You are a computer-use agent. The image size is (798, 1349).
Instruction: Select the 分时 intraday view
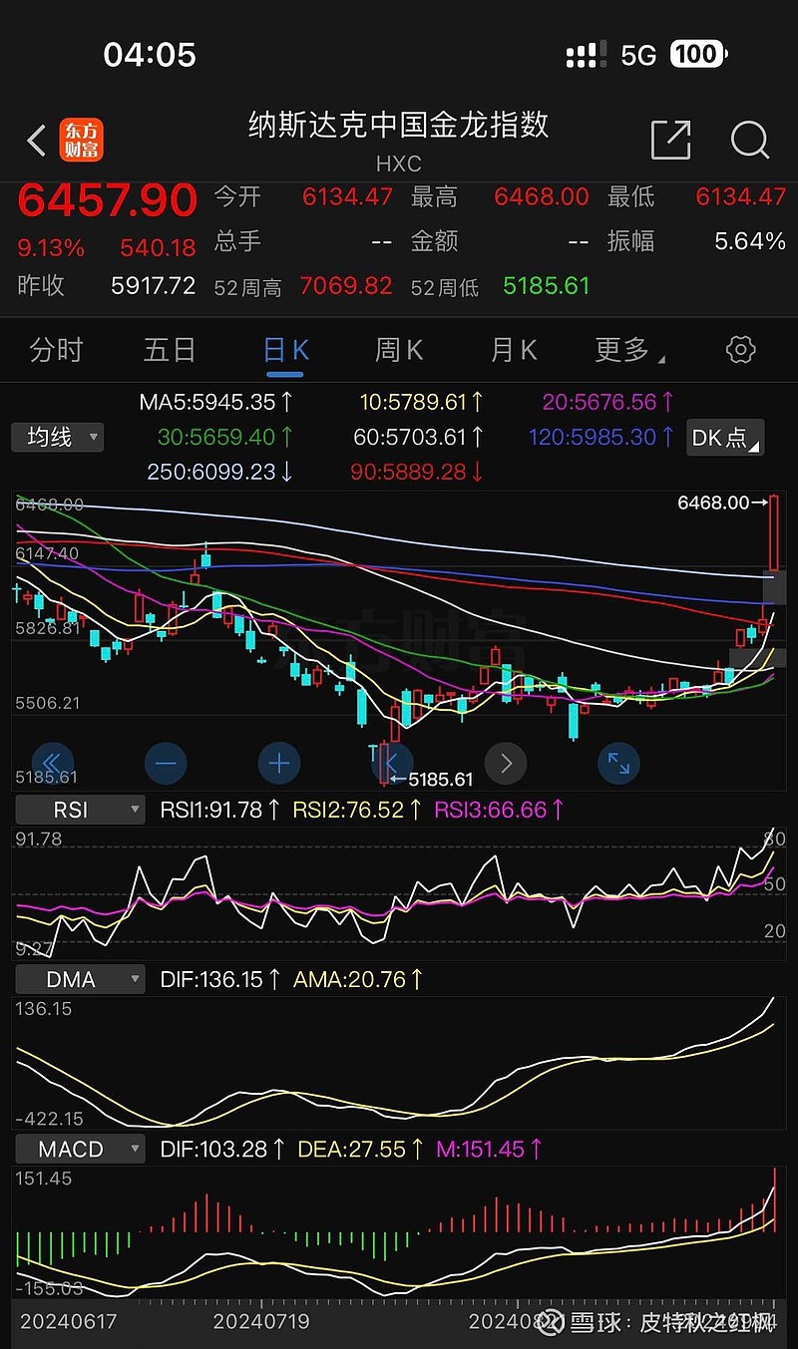click(x=55, y=350)
